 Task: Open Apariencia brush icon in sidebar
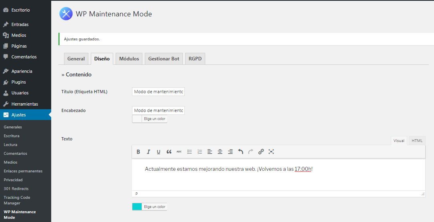(6, 71)
